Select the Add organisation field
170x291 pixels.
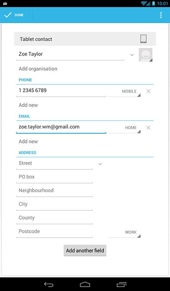click(38, 69)
